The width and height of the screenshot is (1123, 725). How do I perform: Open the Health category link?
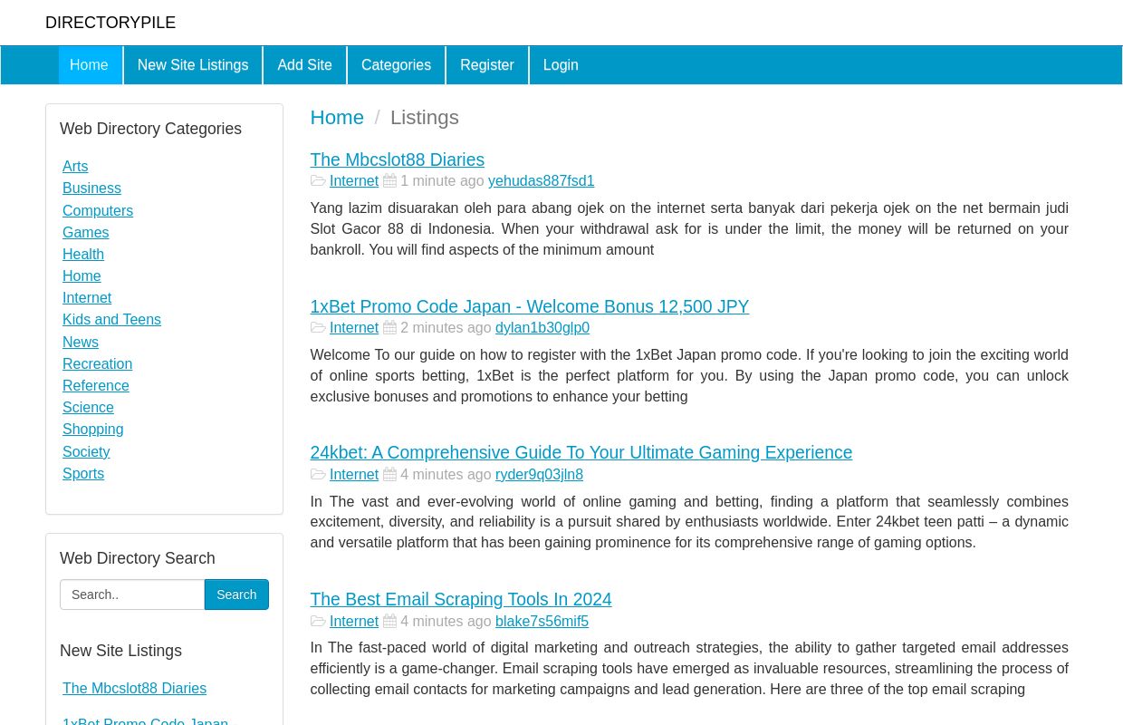pyautogui.click(x=83, y=255)
